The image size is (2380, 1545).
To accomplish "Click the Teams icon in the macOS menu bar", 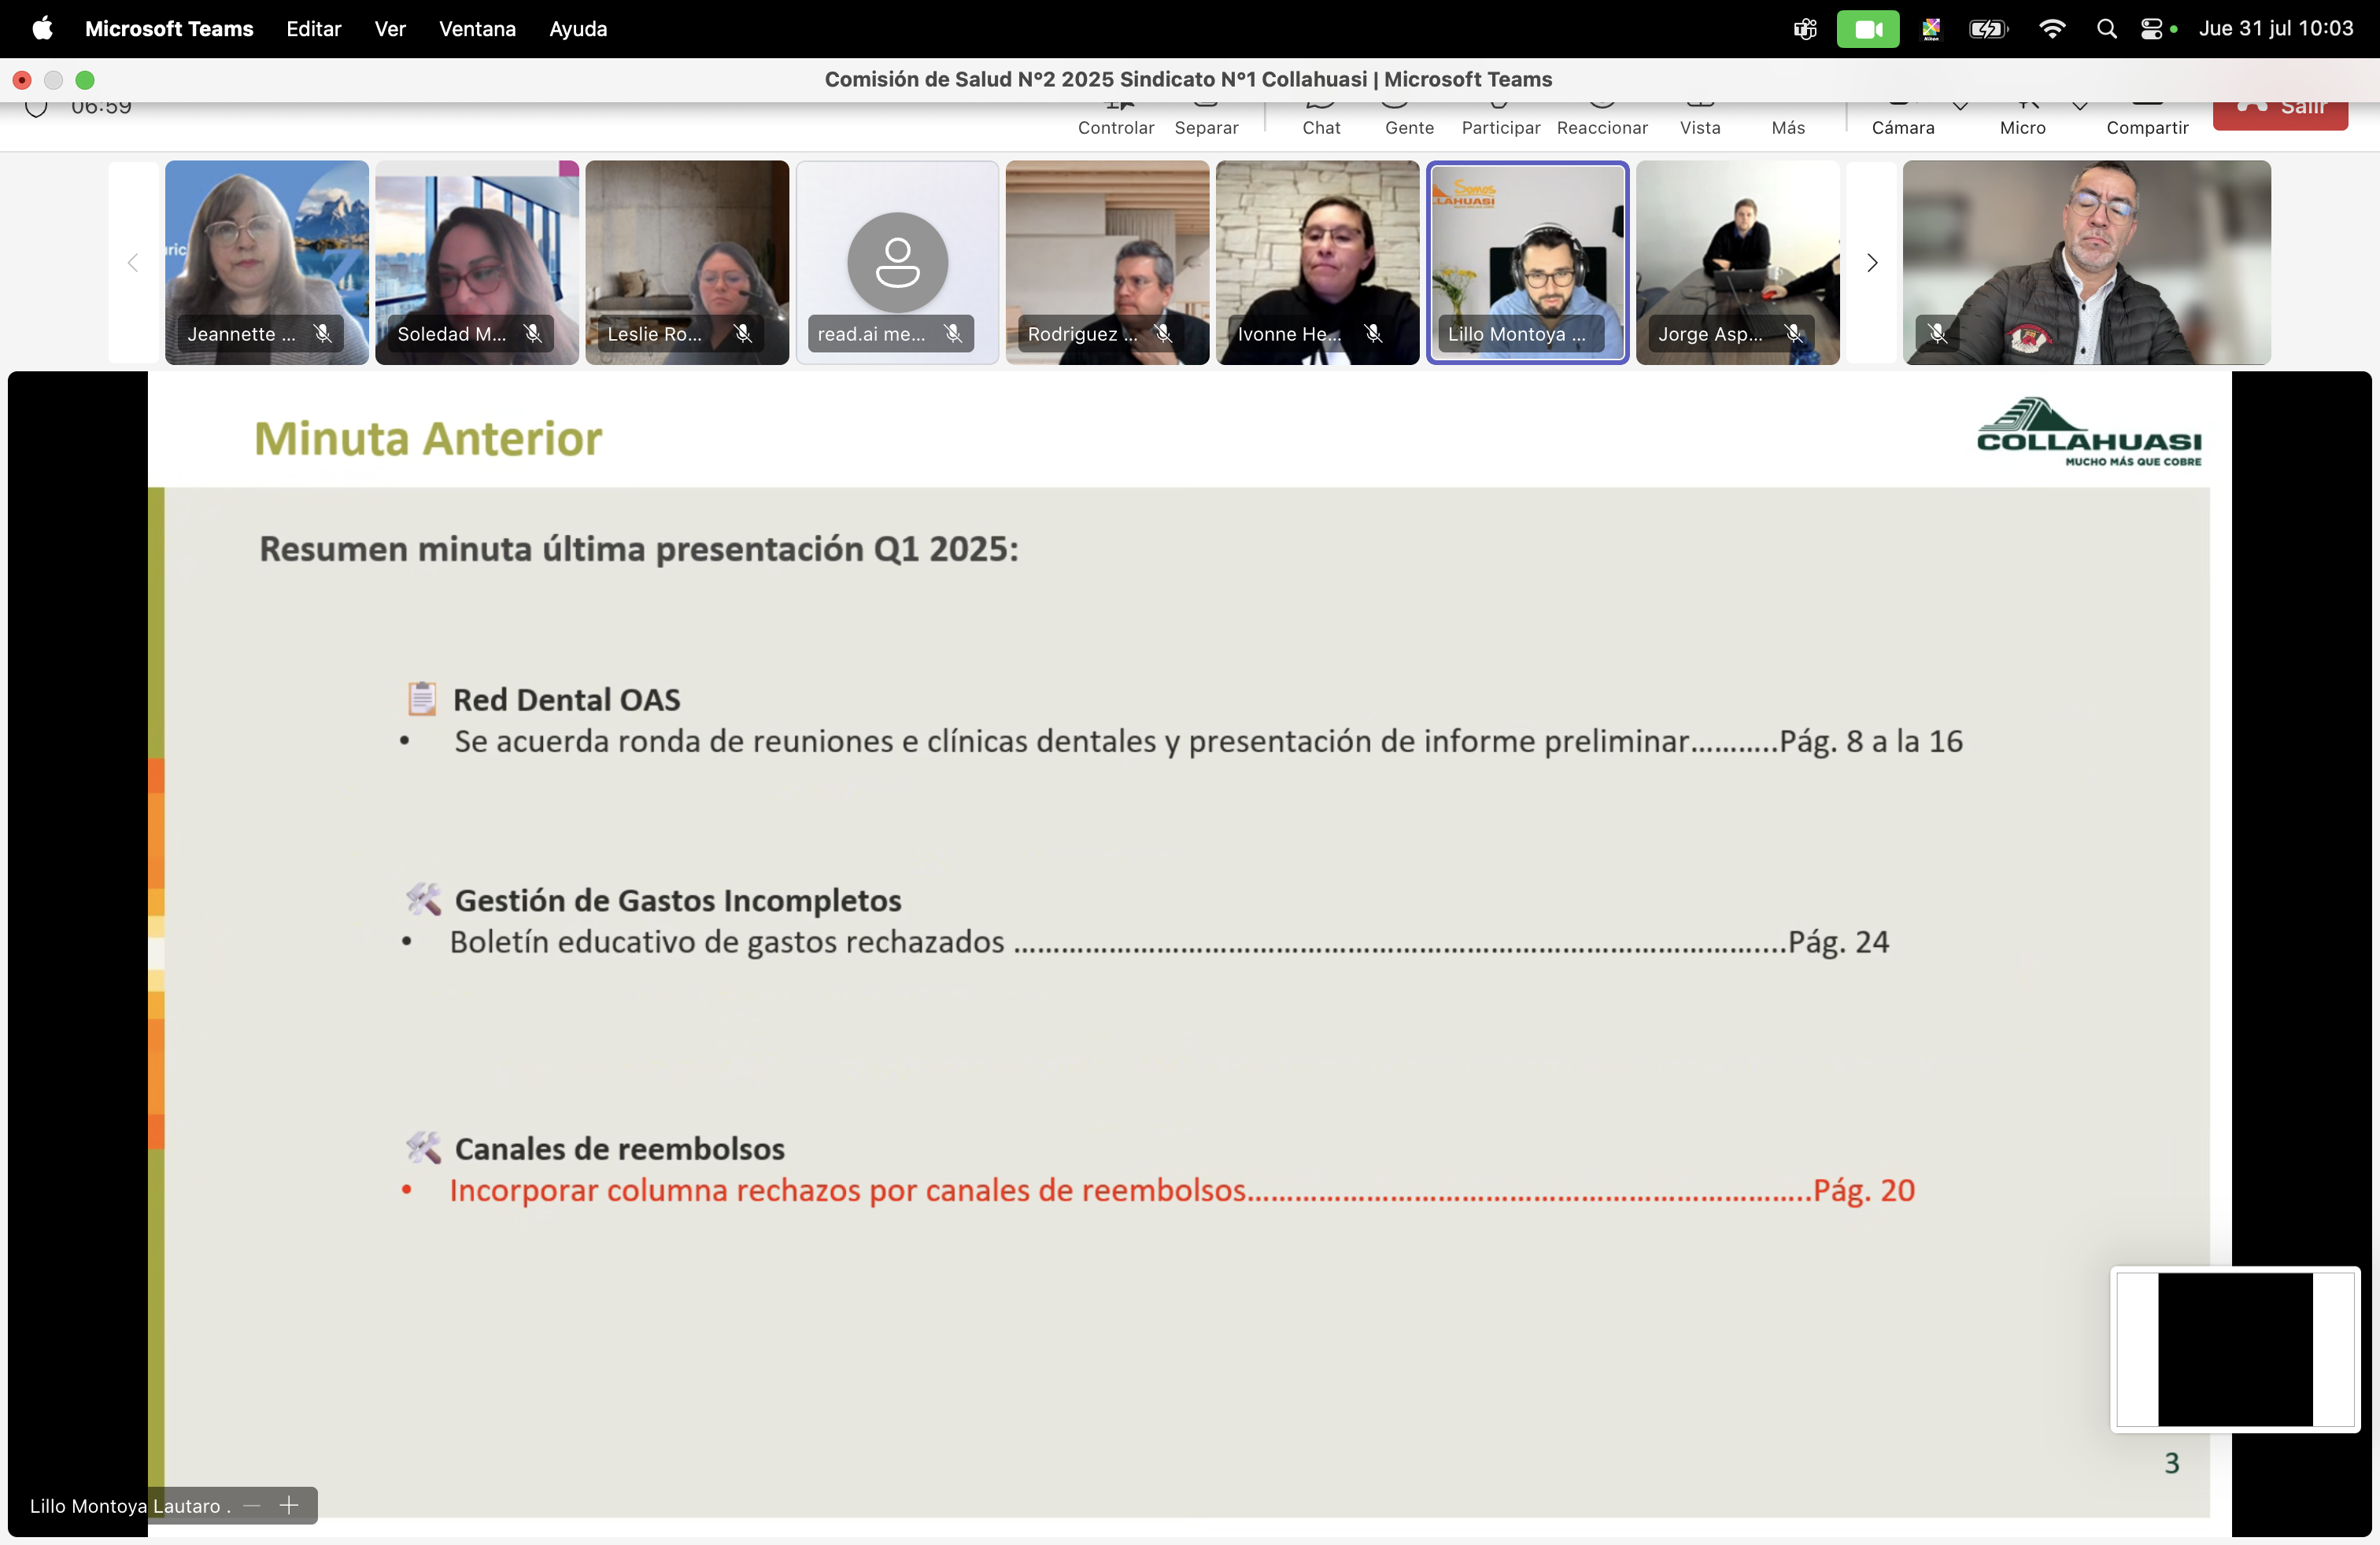I will (x=1805, y=28).
